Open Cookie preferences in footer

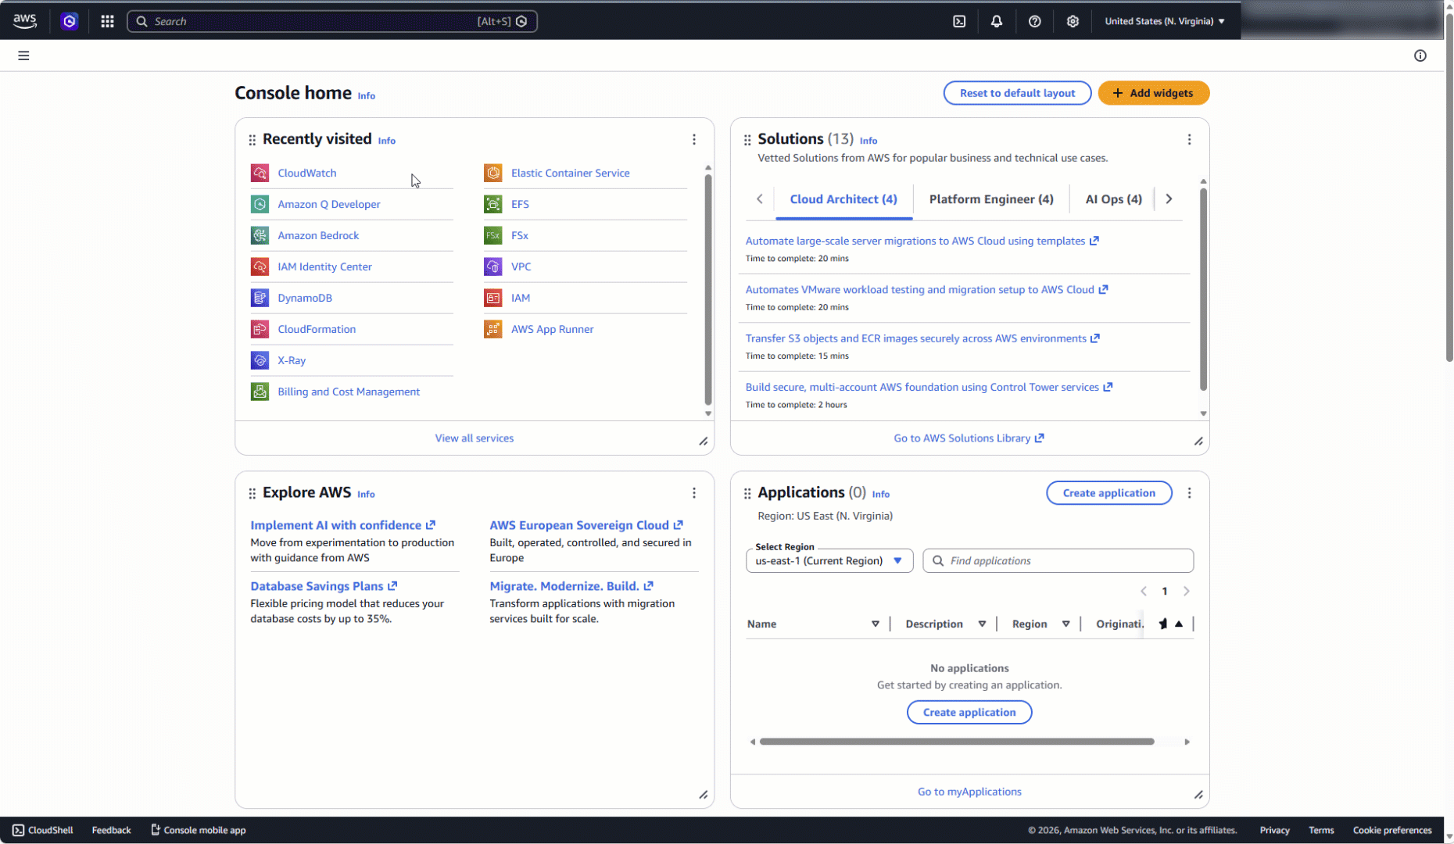(x=1392, y=830)
